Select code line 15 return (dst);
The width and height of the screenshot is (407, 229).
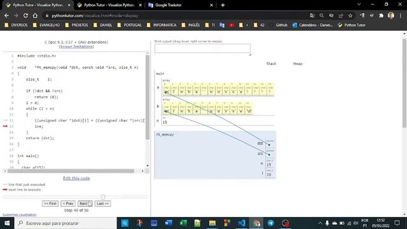click(39, 138)
